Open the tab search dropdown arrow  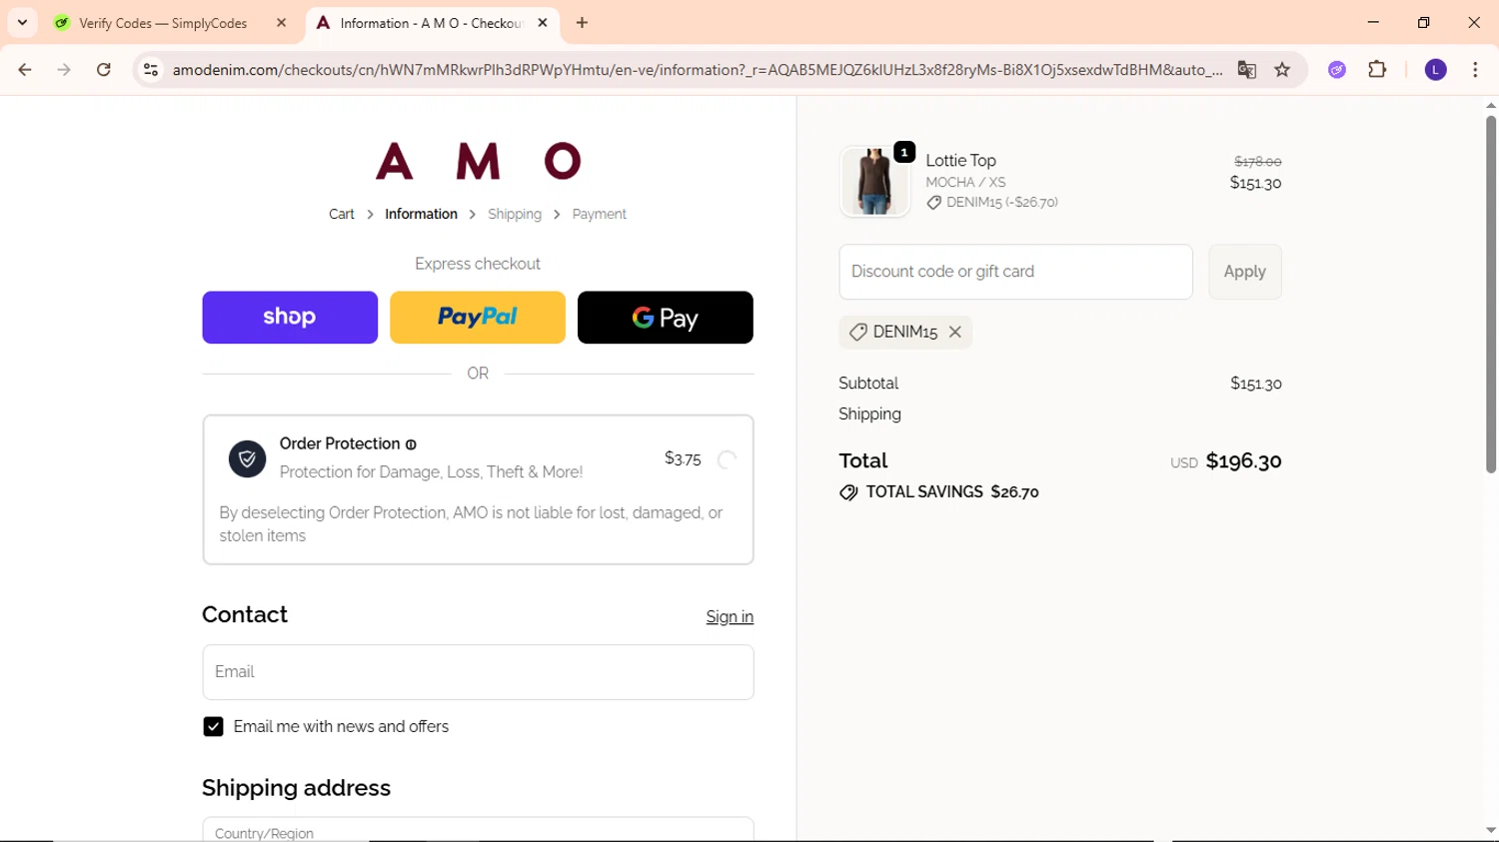(22, 23)
